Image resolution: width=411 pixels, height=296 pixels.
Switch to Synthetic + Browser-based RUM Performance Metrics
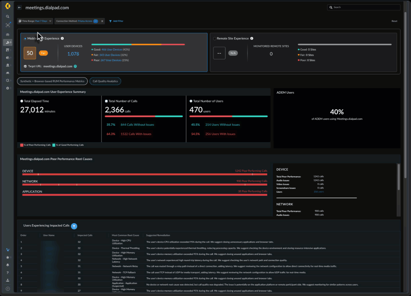pos(52,81)
